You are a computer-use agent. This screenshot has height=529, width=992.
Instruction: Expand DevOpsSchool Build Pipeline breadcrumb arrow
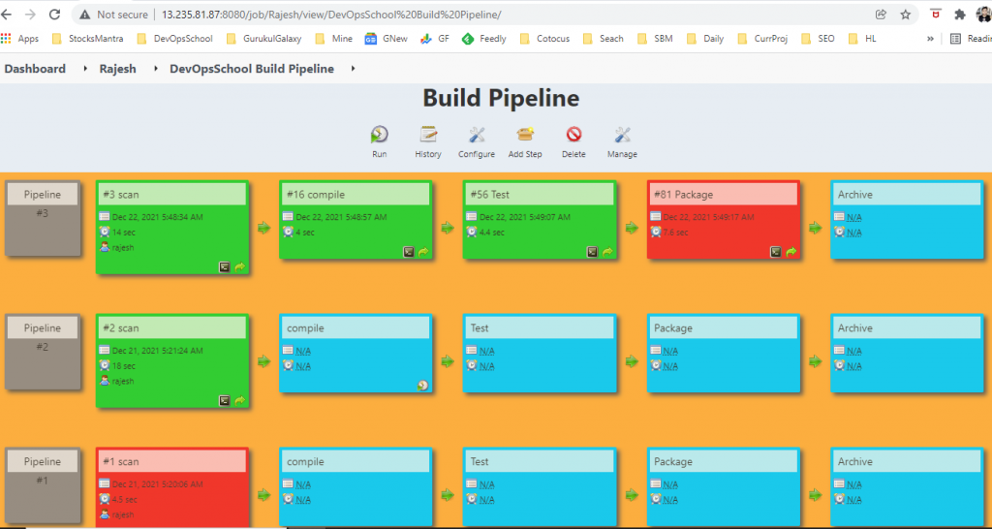pos(353,69)
